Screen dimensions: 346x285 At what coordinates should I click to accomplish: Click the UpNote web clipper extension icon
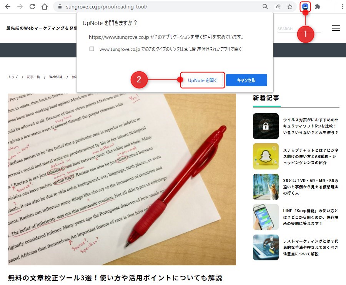click(x=305, y=7)
